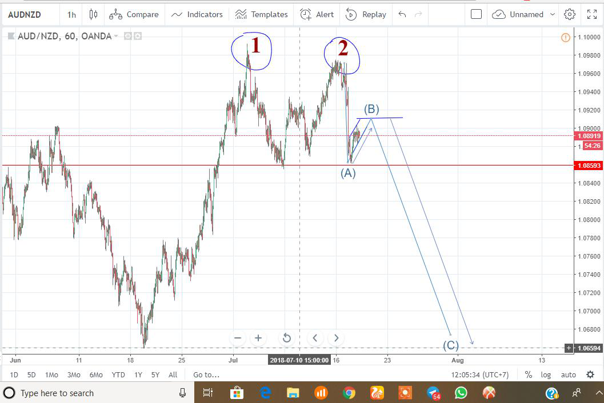Screen dimensions: 604x403
Task: Open the orange bar-chart app in taskbar
Action: point(321,393)
